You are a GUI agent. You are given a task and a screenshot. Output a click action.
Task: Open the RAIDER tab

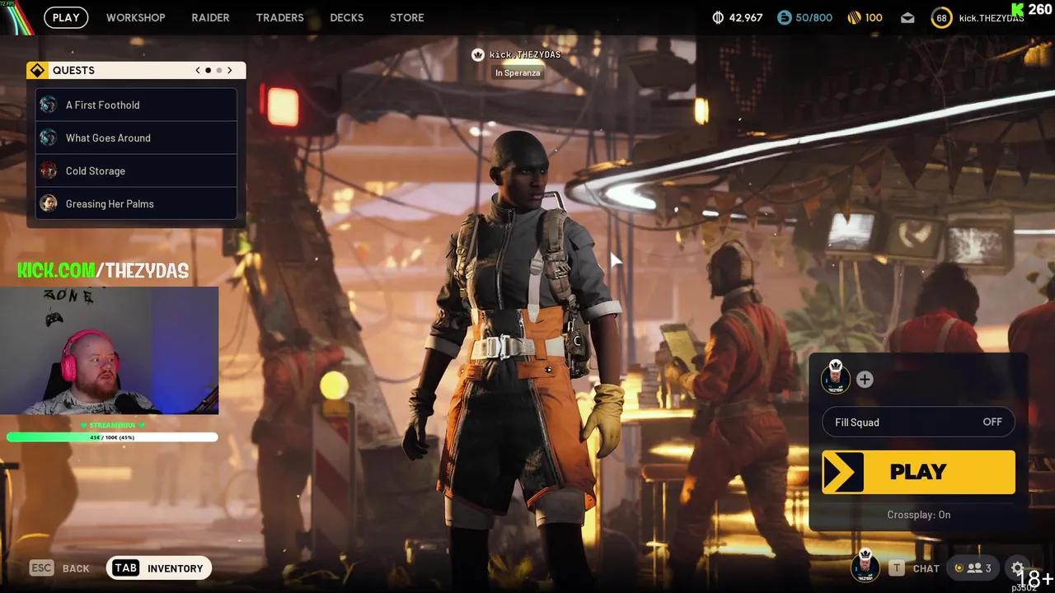point(210,17)
